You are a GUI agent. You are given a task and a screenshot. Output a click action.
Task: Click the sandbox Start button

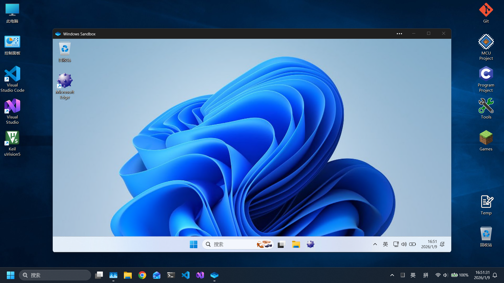(x=193, y=244)
